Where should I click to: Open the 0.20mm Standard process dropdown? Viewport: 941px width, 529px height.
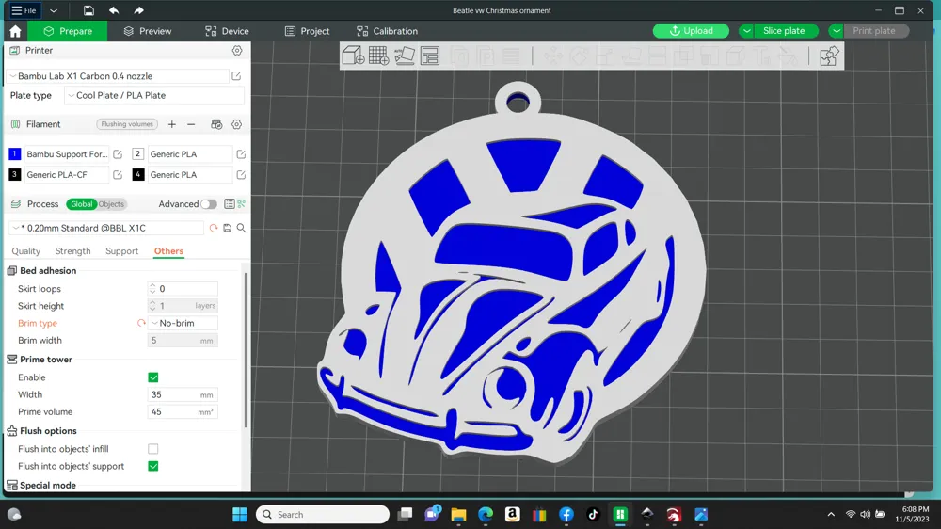click(106, 228)
